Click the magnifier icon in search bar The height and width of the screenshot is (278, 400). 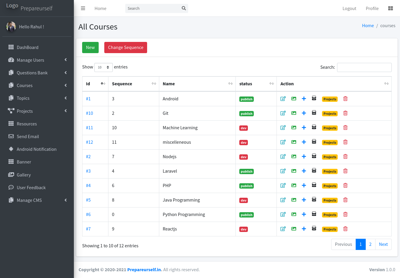click(183, 8)
